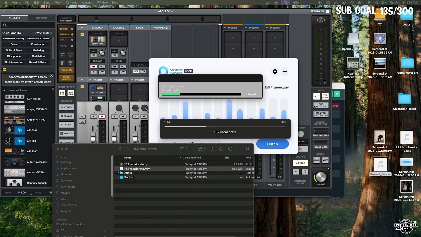The image size is (421, 237).
Task: Click the Finder search magnifier icon
Action: click(x=248, y=149)
